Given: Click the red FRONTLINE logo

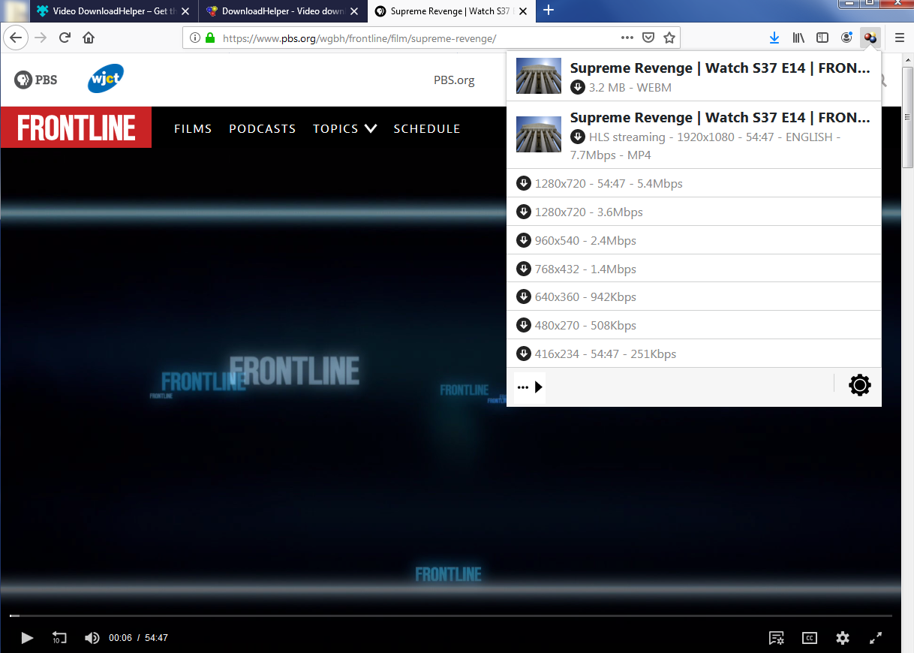Looking at the screenshot, I should click(76, 128).
